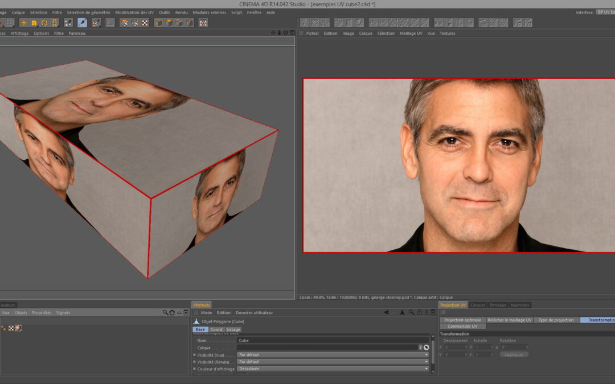Viewport: 615px width, 384px height.
Task: Click the lock icon in the Attributs header
Action: pyautogui.click(x=419, y=313)
